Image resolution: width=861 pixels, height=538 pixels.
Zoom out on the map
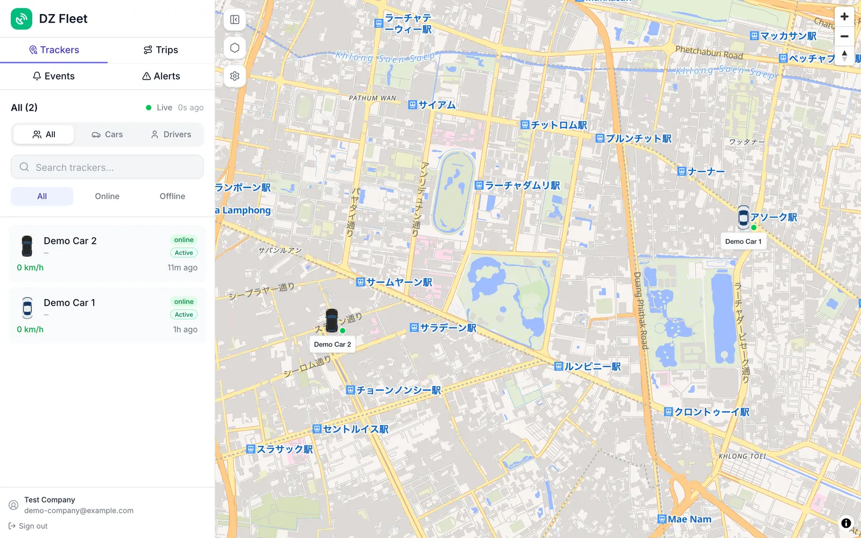844,37
